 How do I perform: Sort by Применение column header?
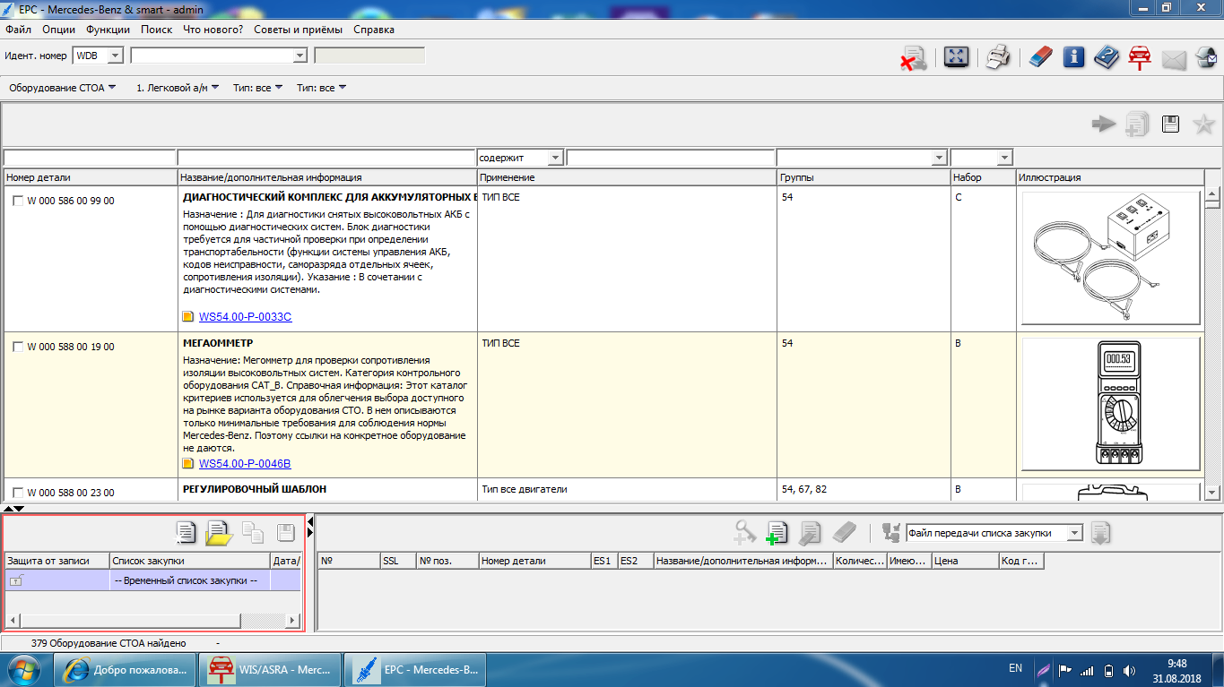click(627, 177)
